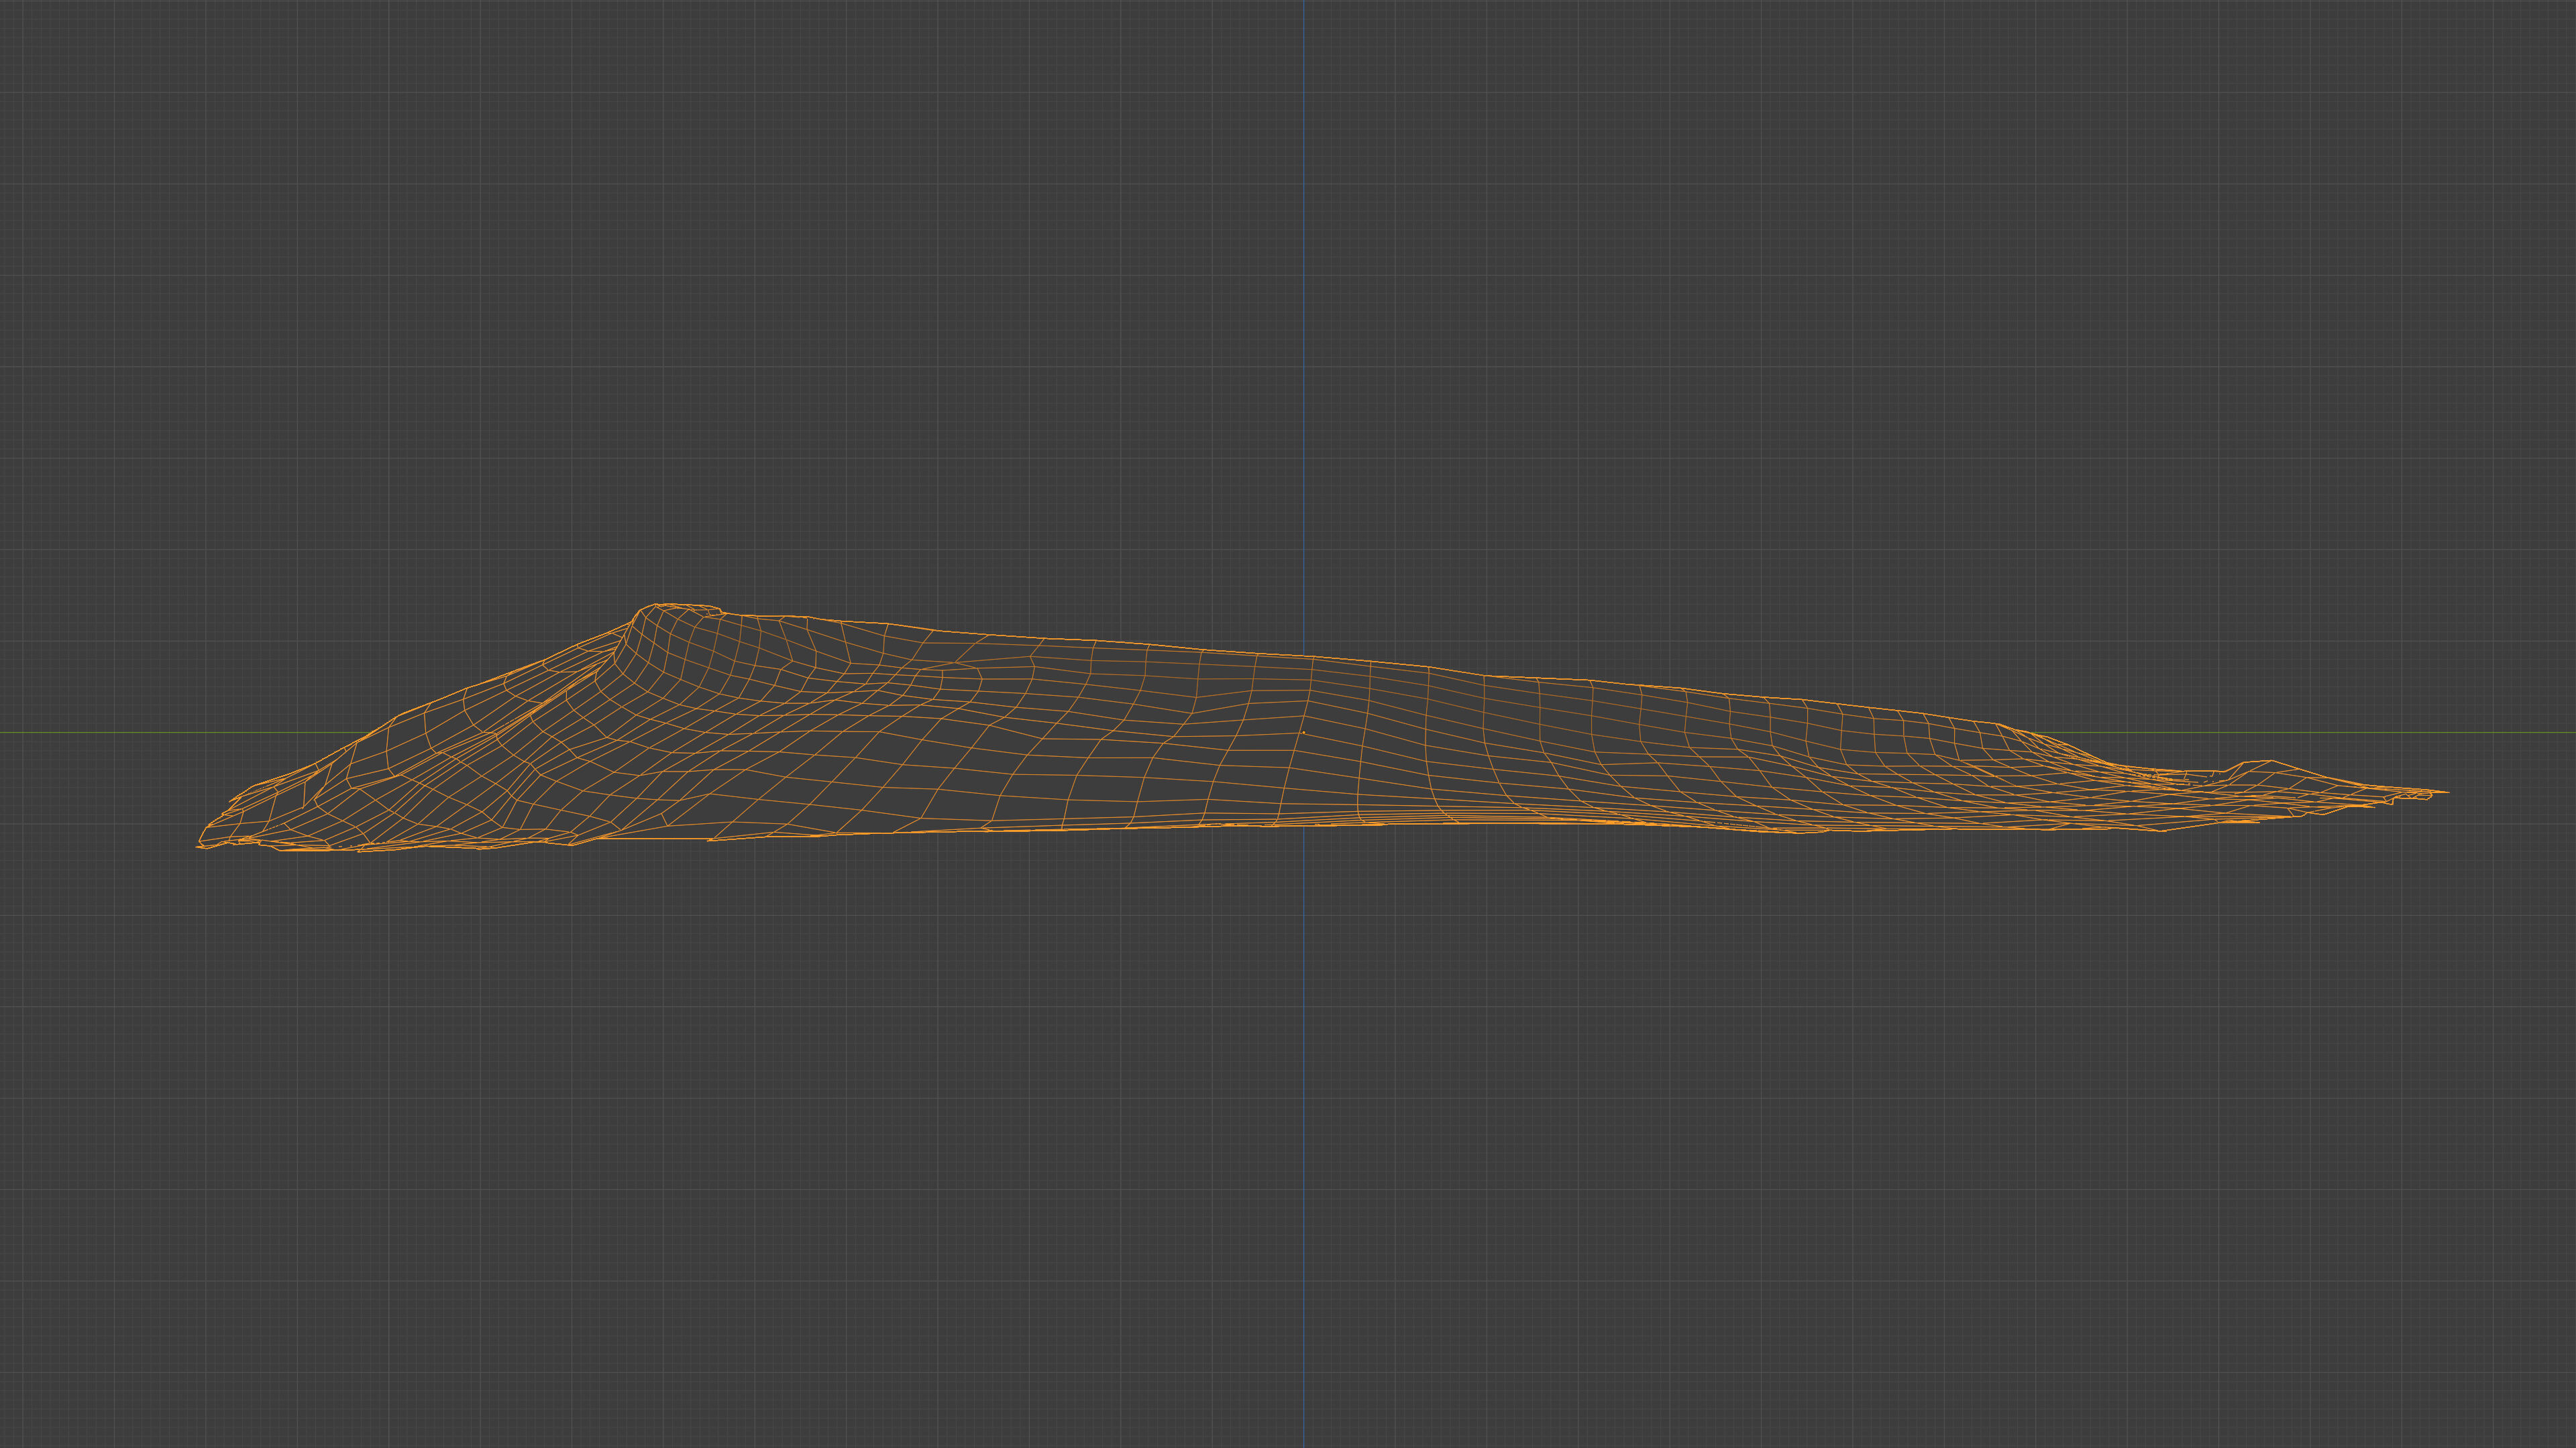This screenshot has width=2576, height=1448.
Task: Click the top edge of wireframe at blue axis
Action: click(1303, 656)
